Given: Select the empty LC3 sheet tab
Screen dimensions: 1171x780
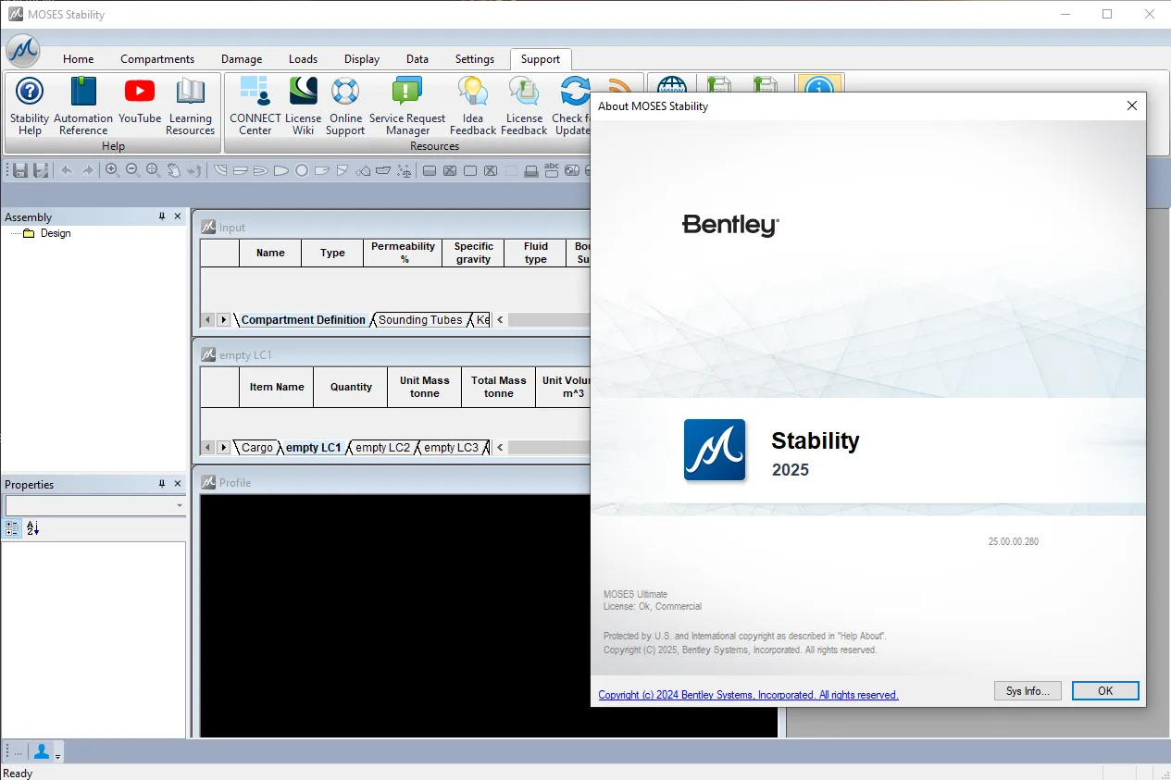Looking at the screenshot, I should pos(452,448).
